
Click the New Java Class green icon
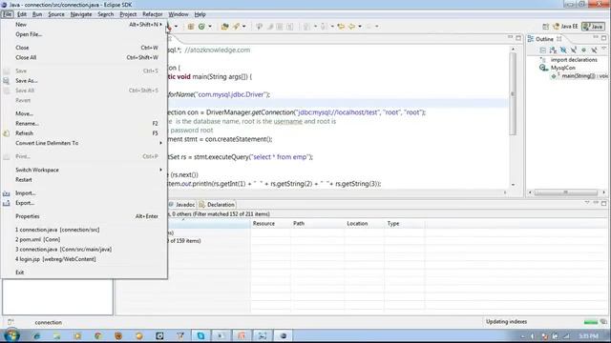[x=201, y=27]
